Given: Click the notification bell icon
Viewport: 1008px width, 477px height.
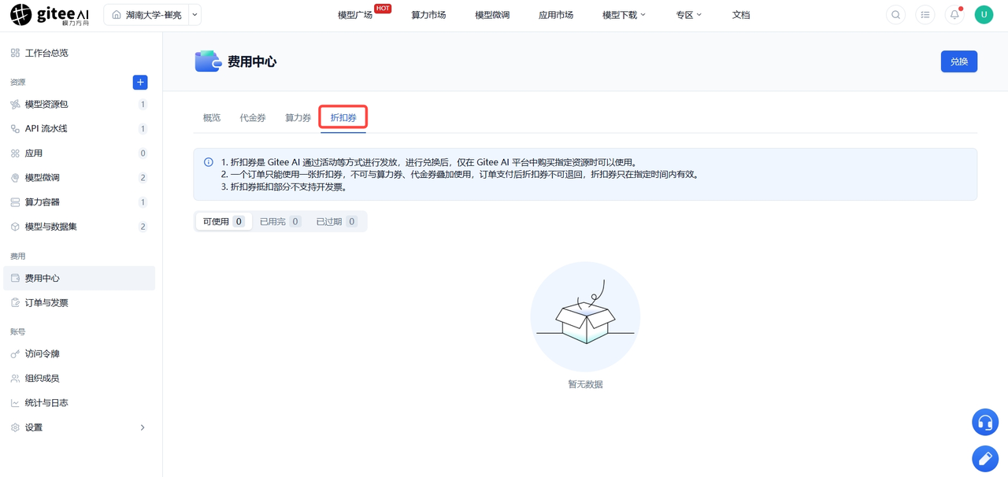Looking at the screenshot, I should pos(954,15).
